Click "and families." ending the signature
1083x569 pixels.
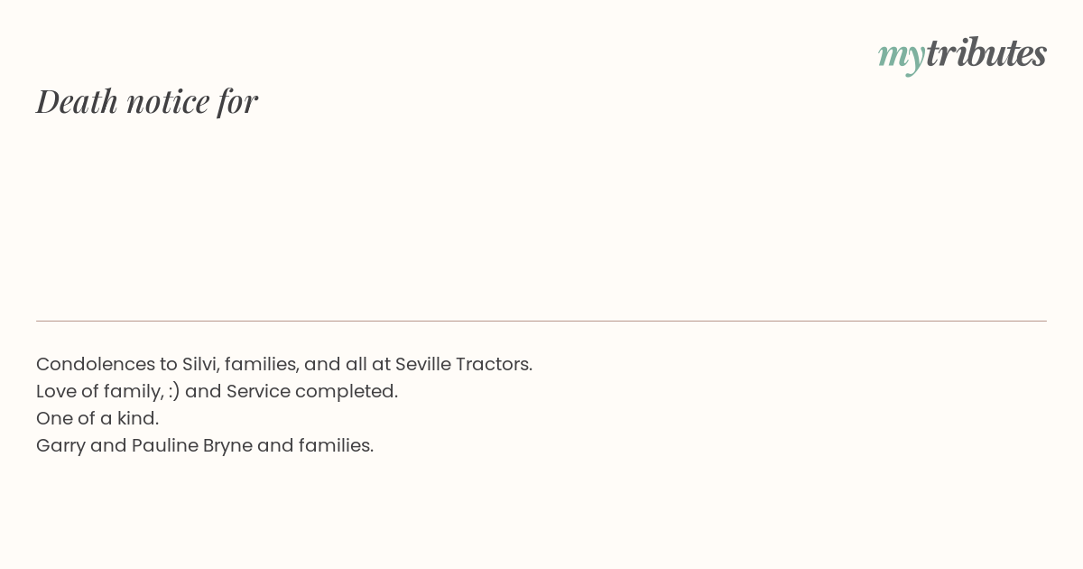315,445
